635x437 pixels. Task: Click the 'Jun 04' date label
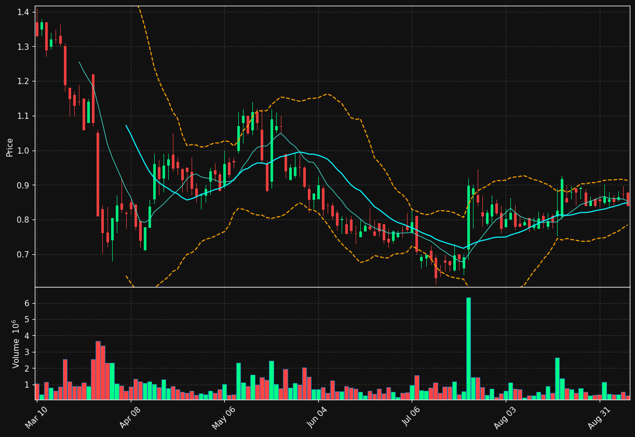[x=316, y=418]
